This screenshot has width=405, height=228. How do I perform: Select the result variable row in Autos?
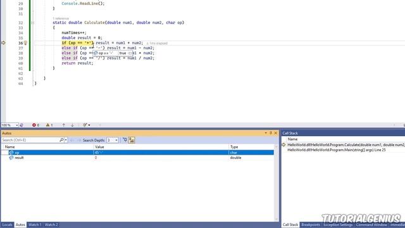(x=137, y=158)
